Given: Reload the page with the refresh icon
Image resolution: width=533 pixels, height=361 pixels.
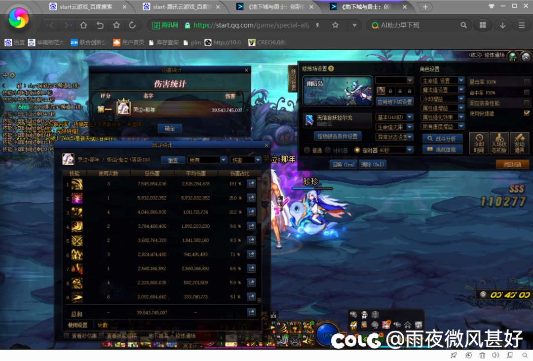Looking at the screenshot, I should (x=132, y=25).
